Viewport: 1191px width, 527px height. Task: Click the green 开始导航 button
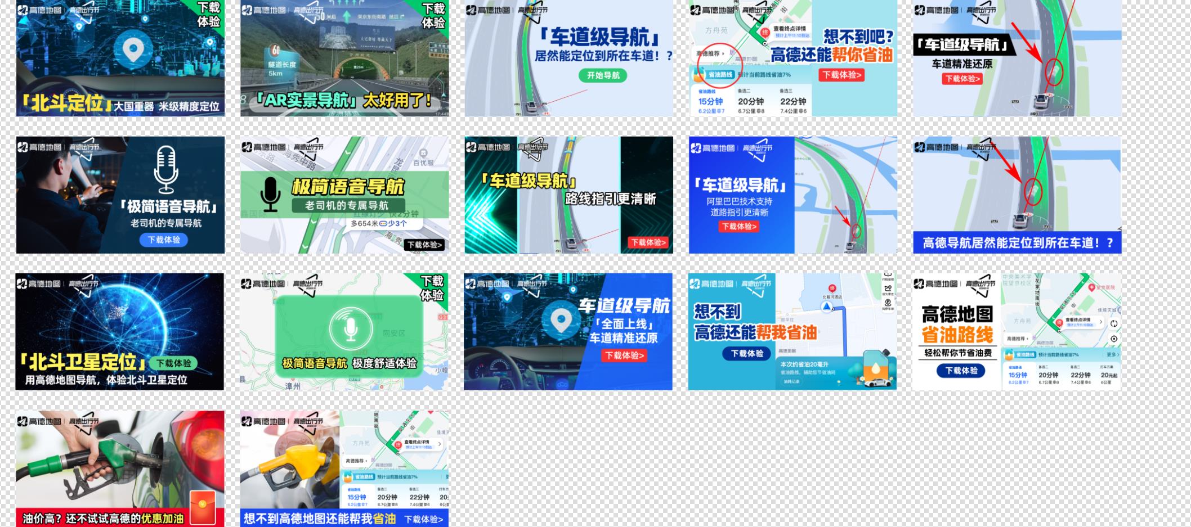(x=603, y=75)
